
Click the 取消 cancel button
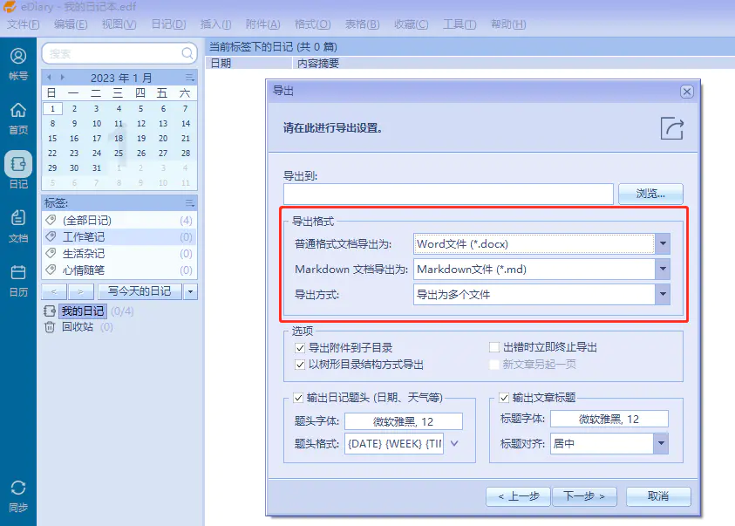click(658, 496)
